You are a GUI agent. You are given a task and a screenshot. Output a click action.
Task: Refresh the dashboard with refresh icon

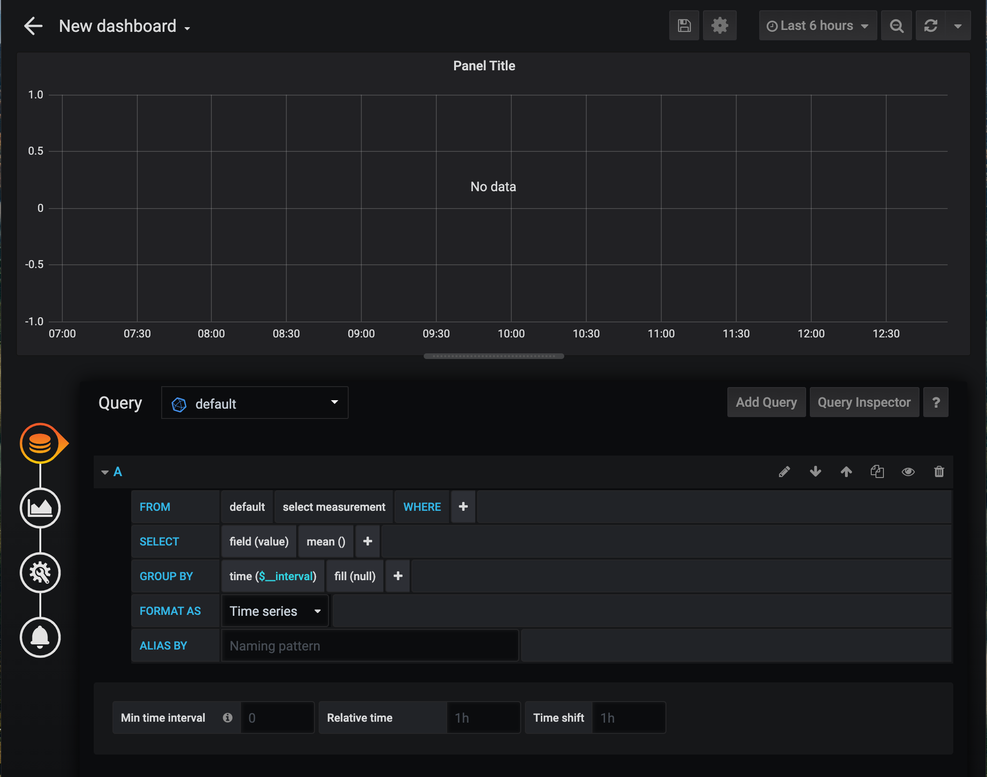[931, 26]
